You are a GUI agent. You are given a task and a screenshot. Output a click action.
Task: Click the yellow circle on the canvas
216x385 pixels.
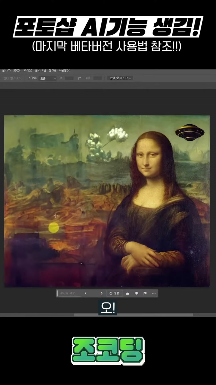coord(54,227)
